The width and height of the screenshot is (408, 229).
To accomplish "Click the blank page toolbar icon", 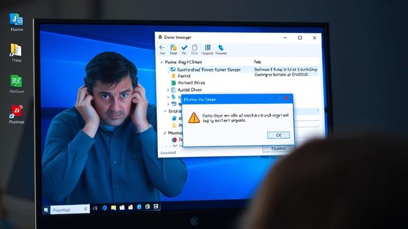I will 194,48.
